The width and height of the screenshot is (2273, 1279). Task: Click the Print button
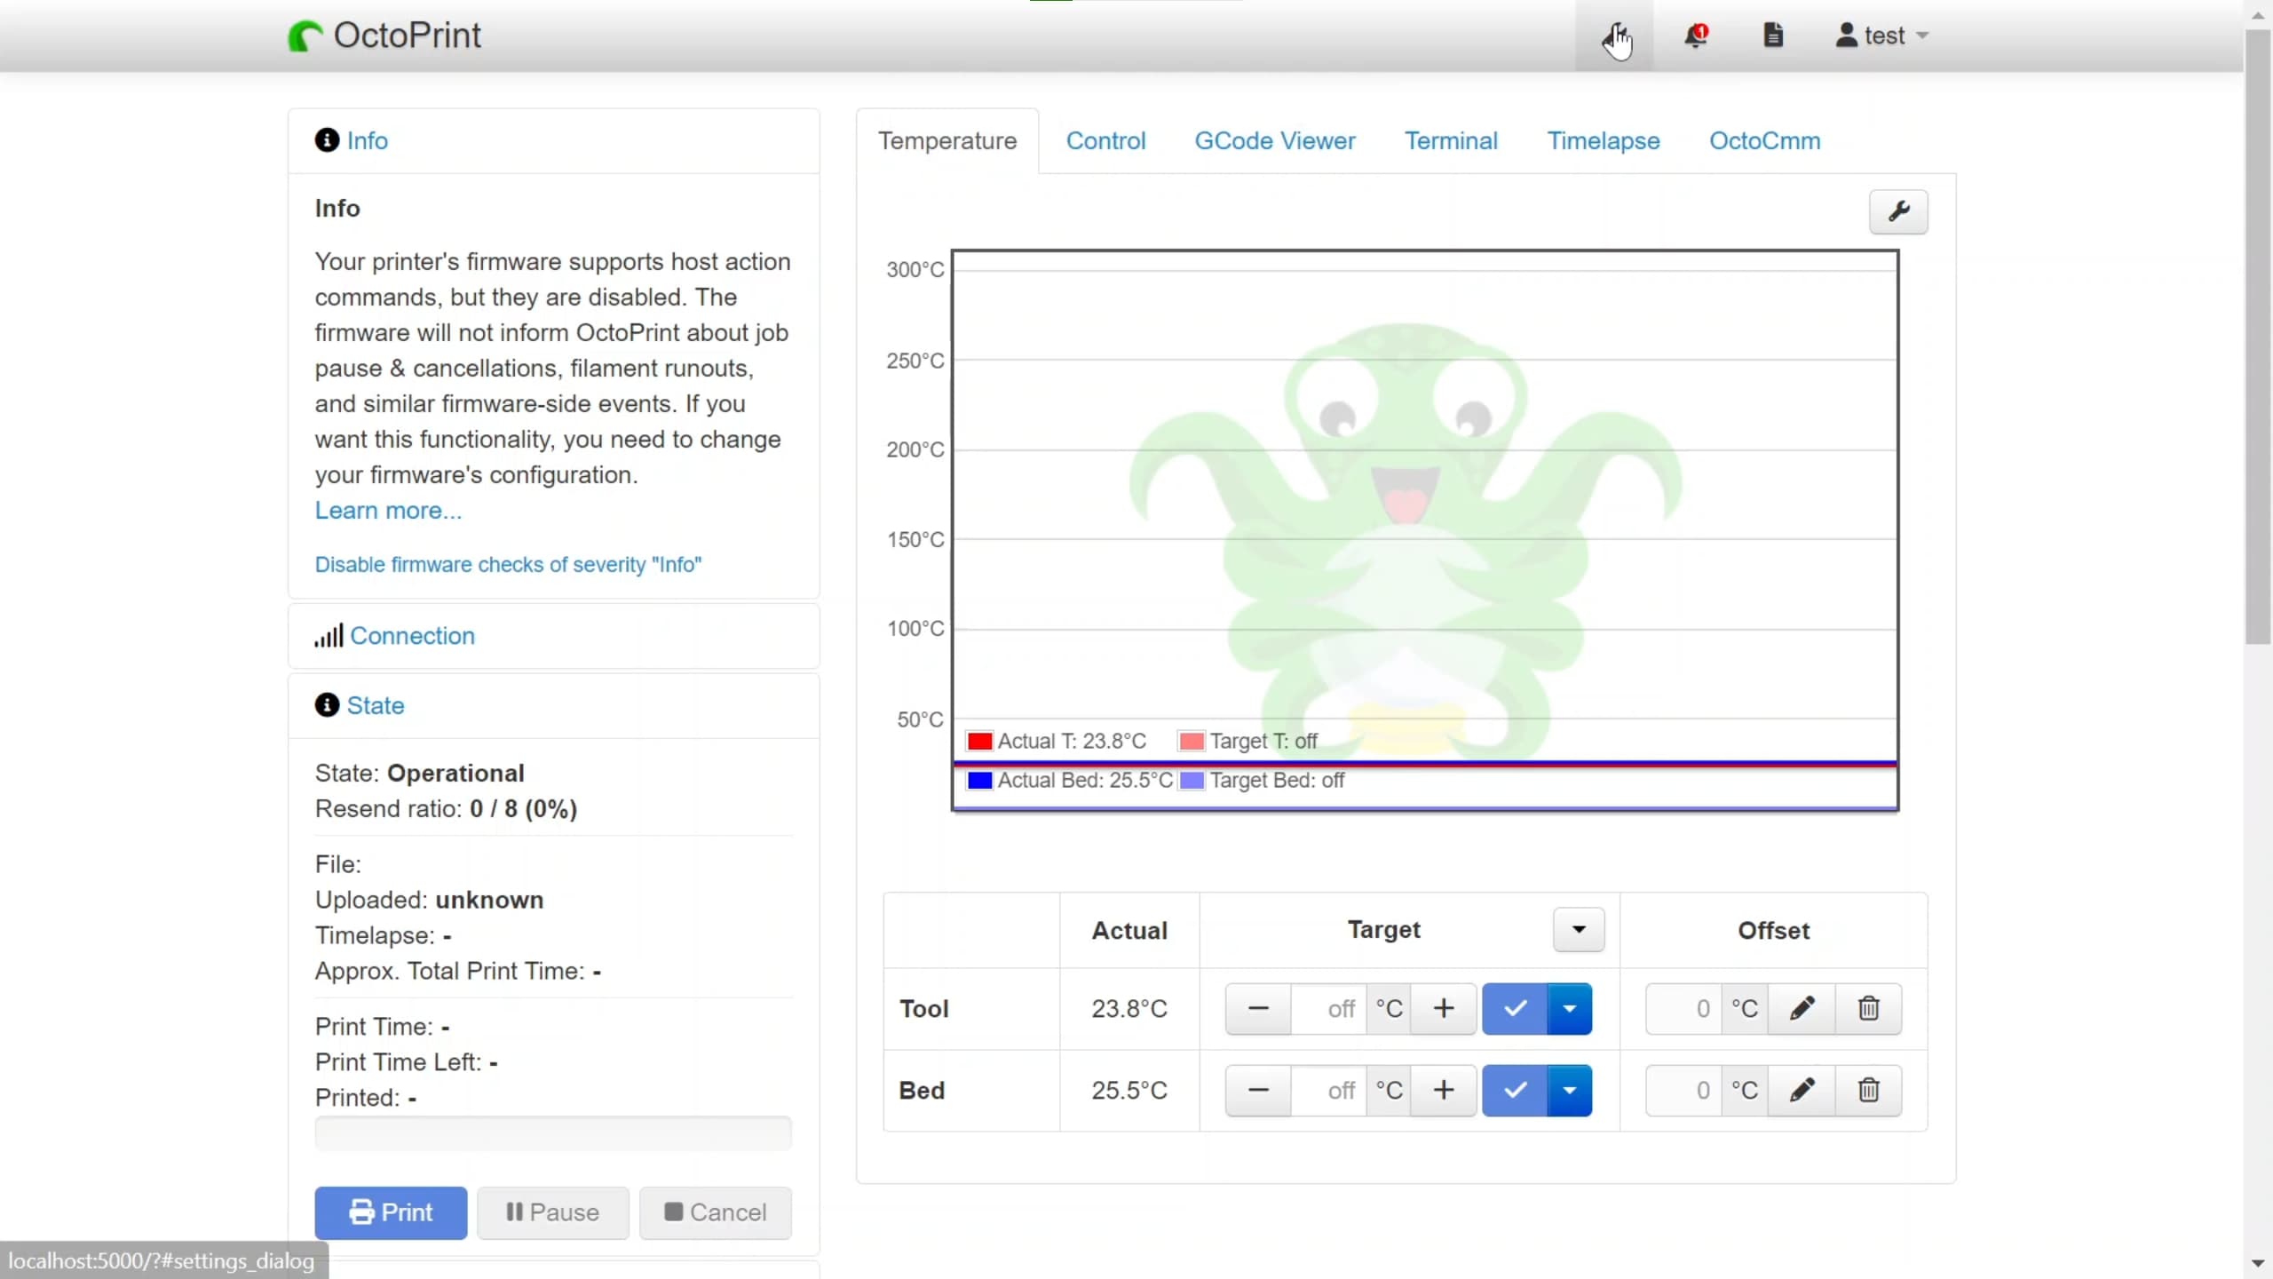coord(391,1212)
